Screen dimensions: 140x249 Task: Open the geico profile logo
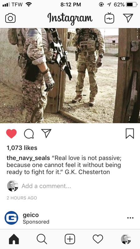point(12,218)
